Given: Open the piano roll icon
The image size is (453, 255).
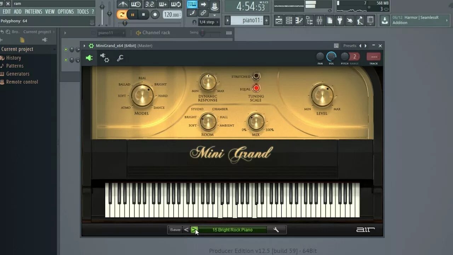Looking at the screenshot, I should pyautogui.click(x=299, y=21).
